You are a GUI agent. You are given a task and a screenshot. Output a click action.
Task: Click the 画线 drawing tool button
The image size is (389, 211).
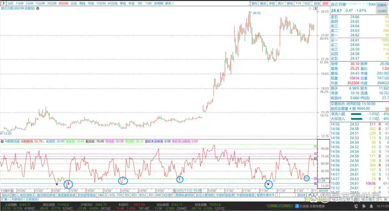290,3
